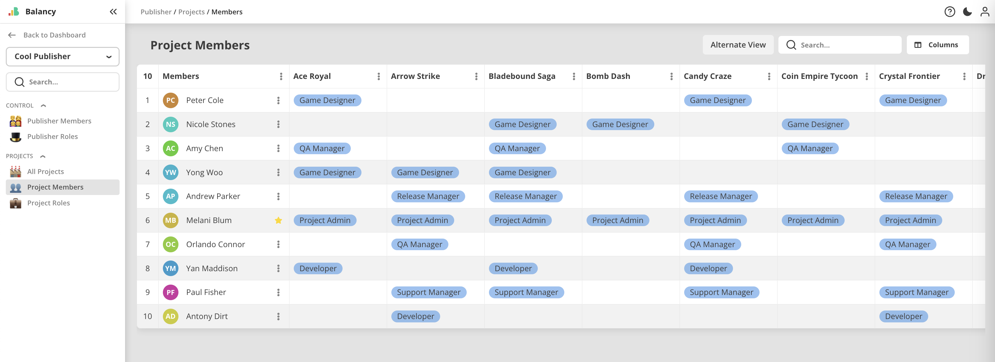Open Peter Cole row options menu
This screenshot has height=362, width=995.
[x=278, y=100]
